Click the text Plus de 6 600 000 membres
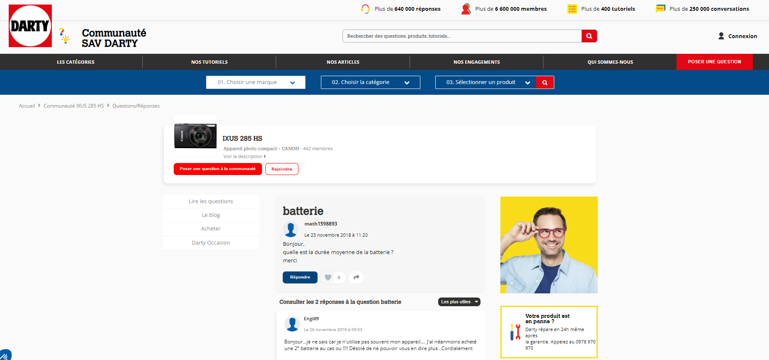 coord(511,9)
